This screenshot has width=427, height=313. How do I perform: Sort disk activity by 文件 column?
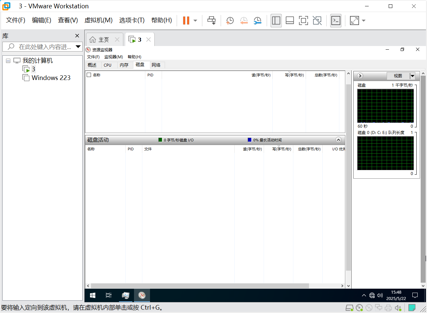pos(148,149)
